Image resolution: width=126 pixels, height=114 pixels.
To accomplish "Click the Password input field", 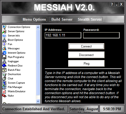I will [101, 35].
